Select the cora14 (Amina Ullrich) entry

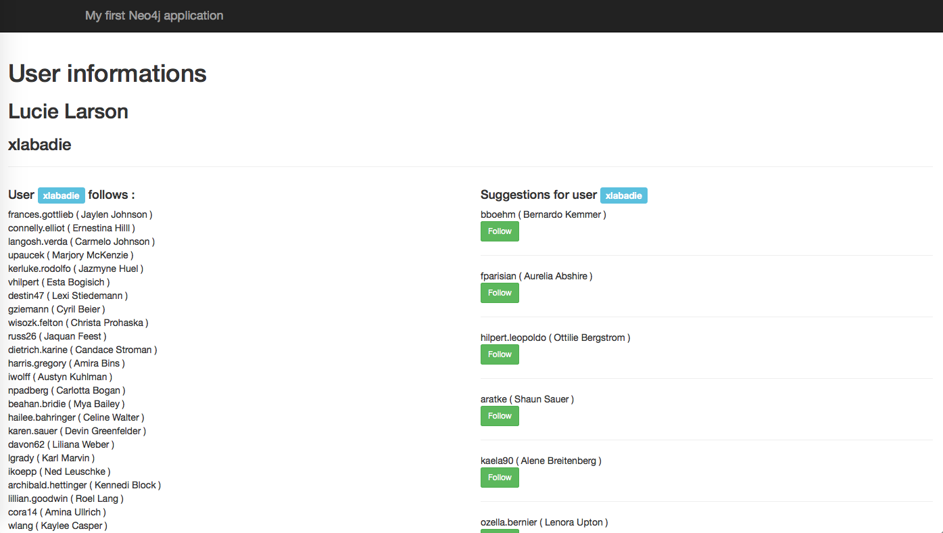click(x=57, y=512)
